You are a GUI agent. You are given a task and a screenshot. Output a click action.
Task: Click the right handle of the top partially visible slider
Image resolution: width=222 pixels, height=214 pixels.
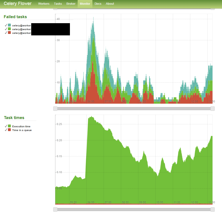213,9
